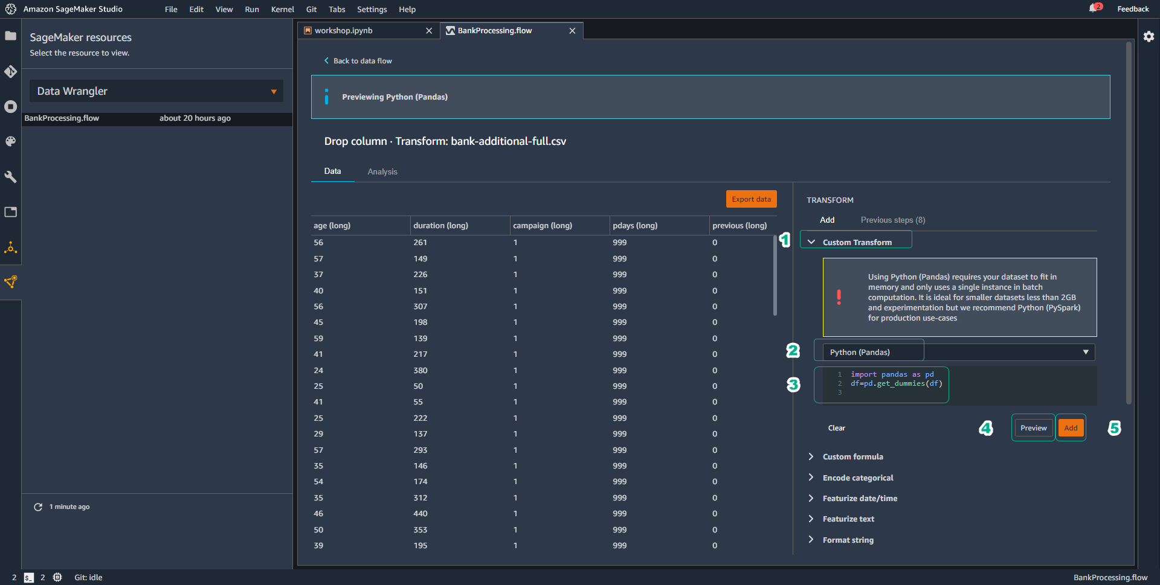Screen dimensions: 1160x585
Task: Open the Run menu
Action: click(252, 9)
